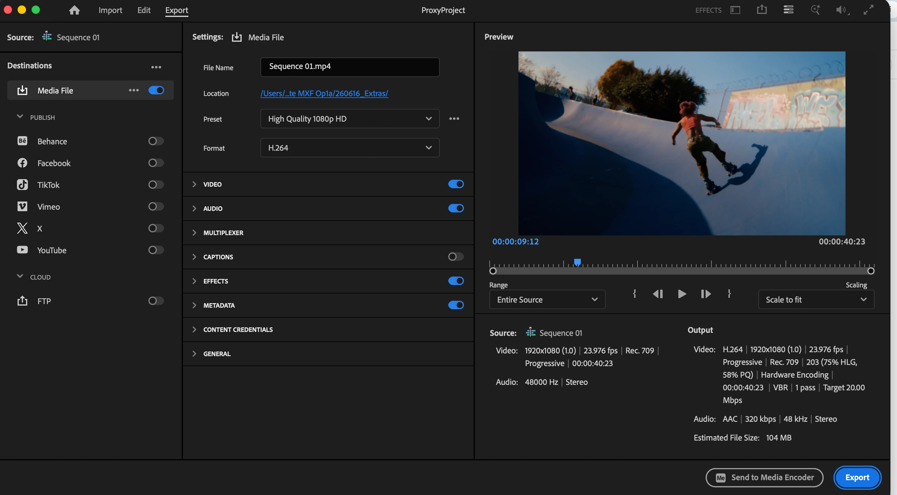Go to the Home screen icon
This screenshot has width=897, height=495.
click(74, 10)
